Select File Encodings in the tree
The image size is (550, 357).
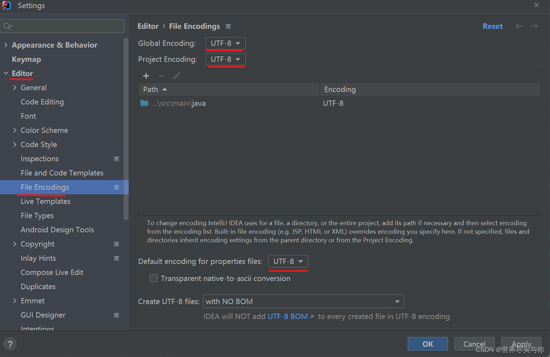[x=45, y=187]
